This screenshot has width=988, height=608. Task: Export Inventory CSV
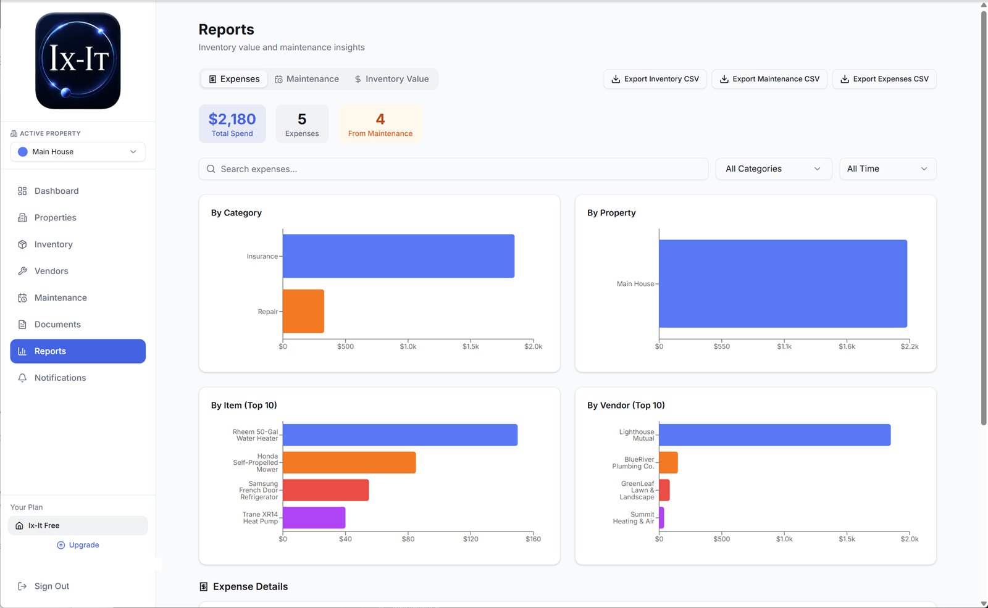click(x=655, y=79)
